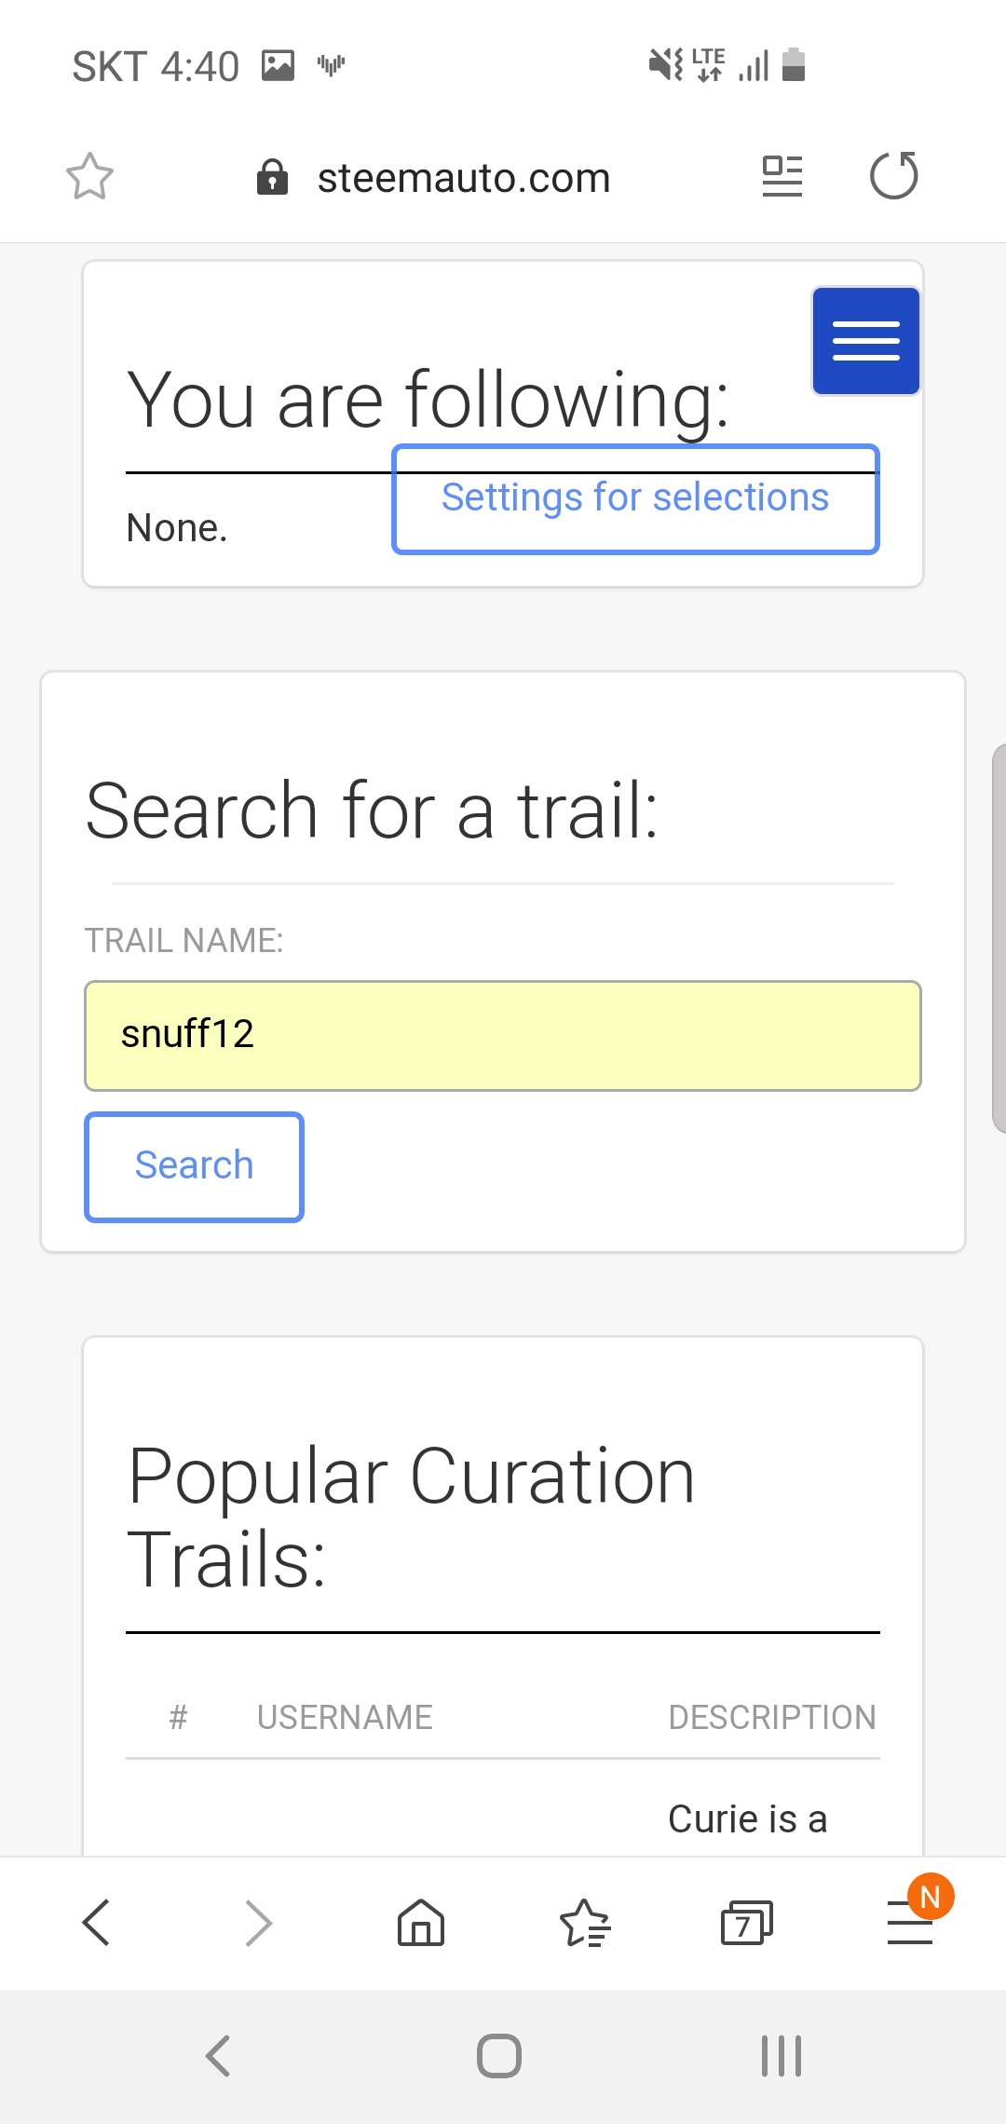1006x2124 pixels.
Task: Reload the page with refresh icon
Action: coord(893,176)
